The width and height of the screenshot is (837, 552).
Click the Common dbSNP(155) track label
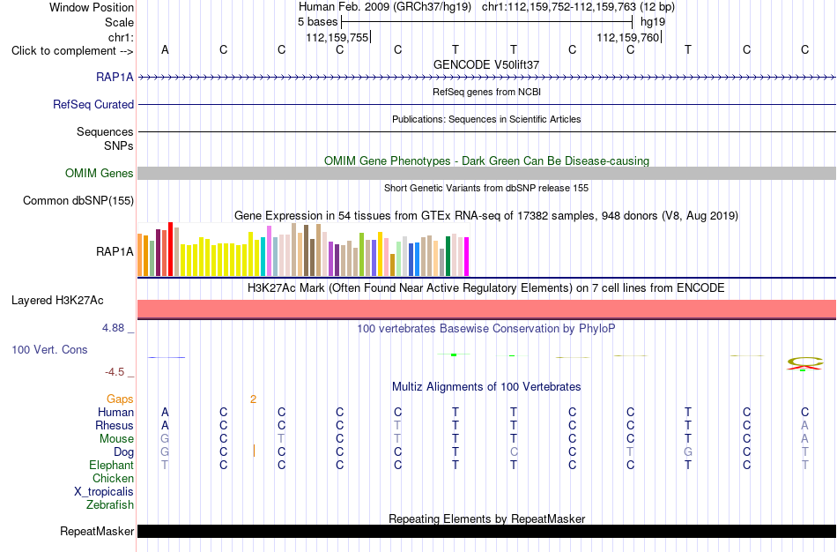point(78,200)
